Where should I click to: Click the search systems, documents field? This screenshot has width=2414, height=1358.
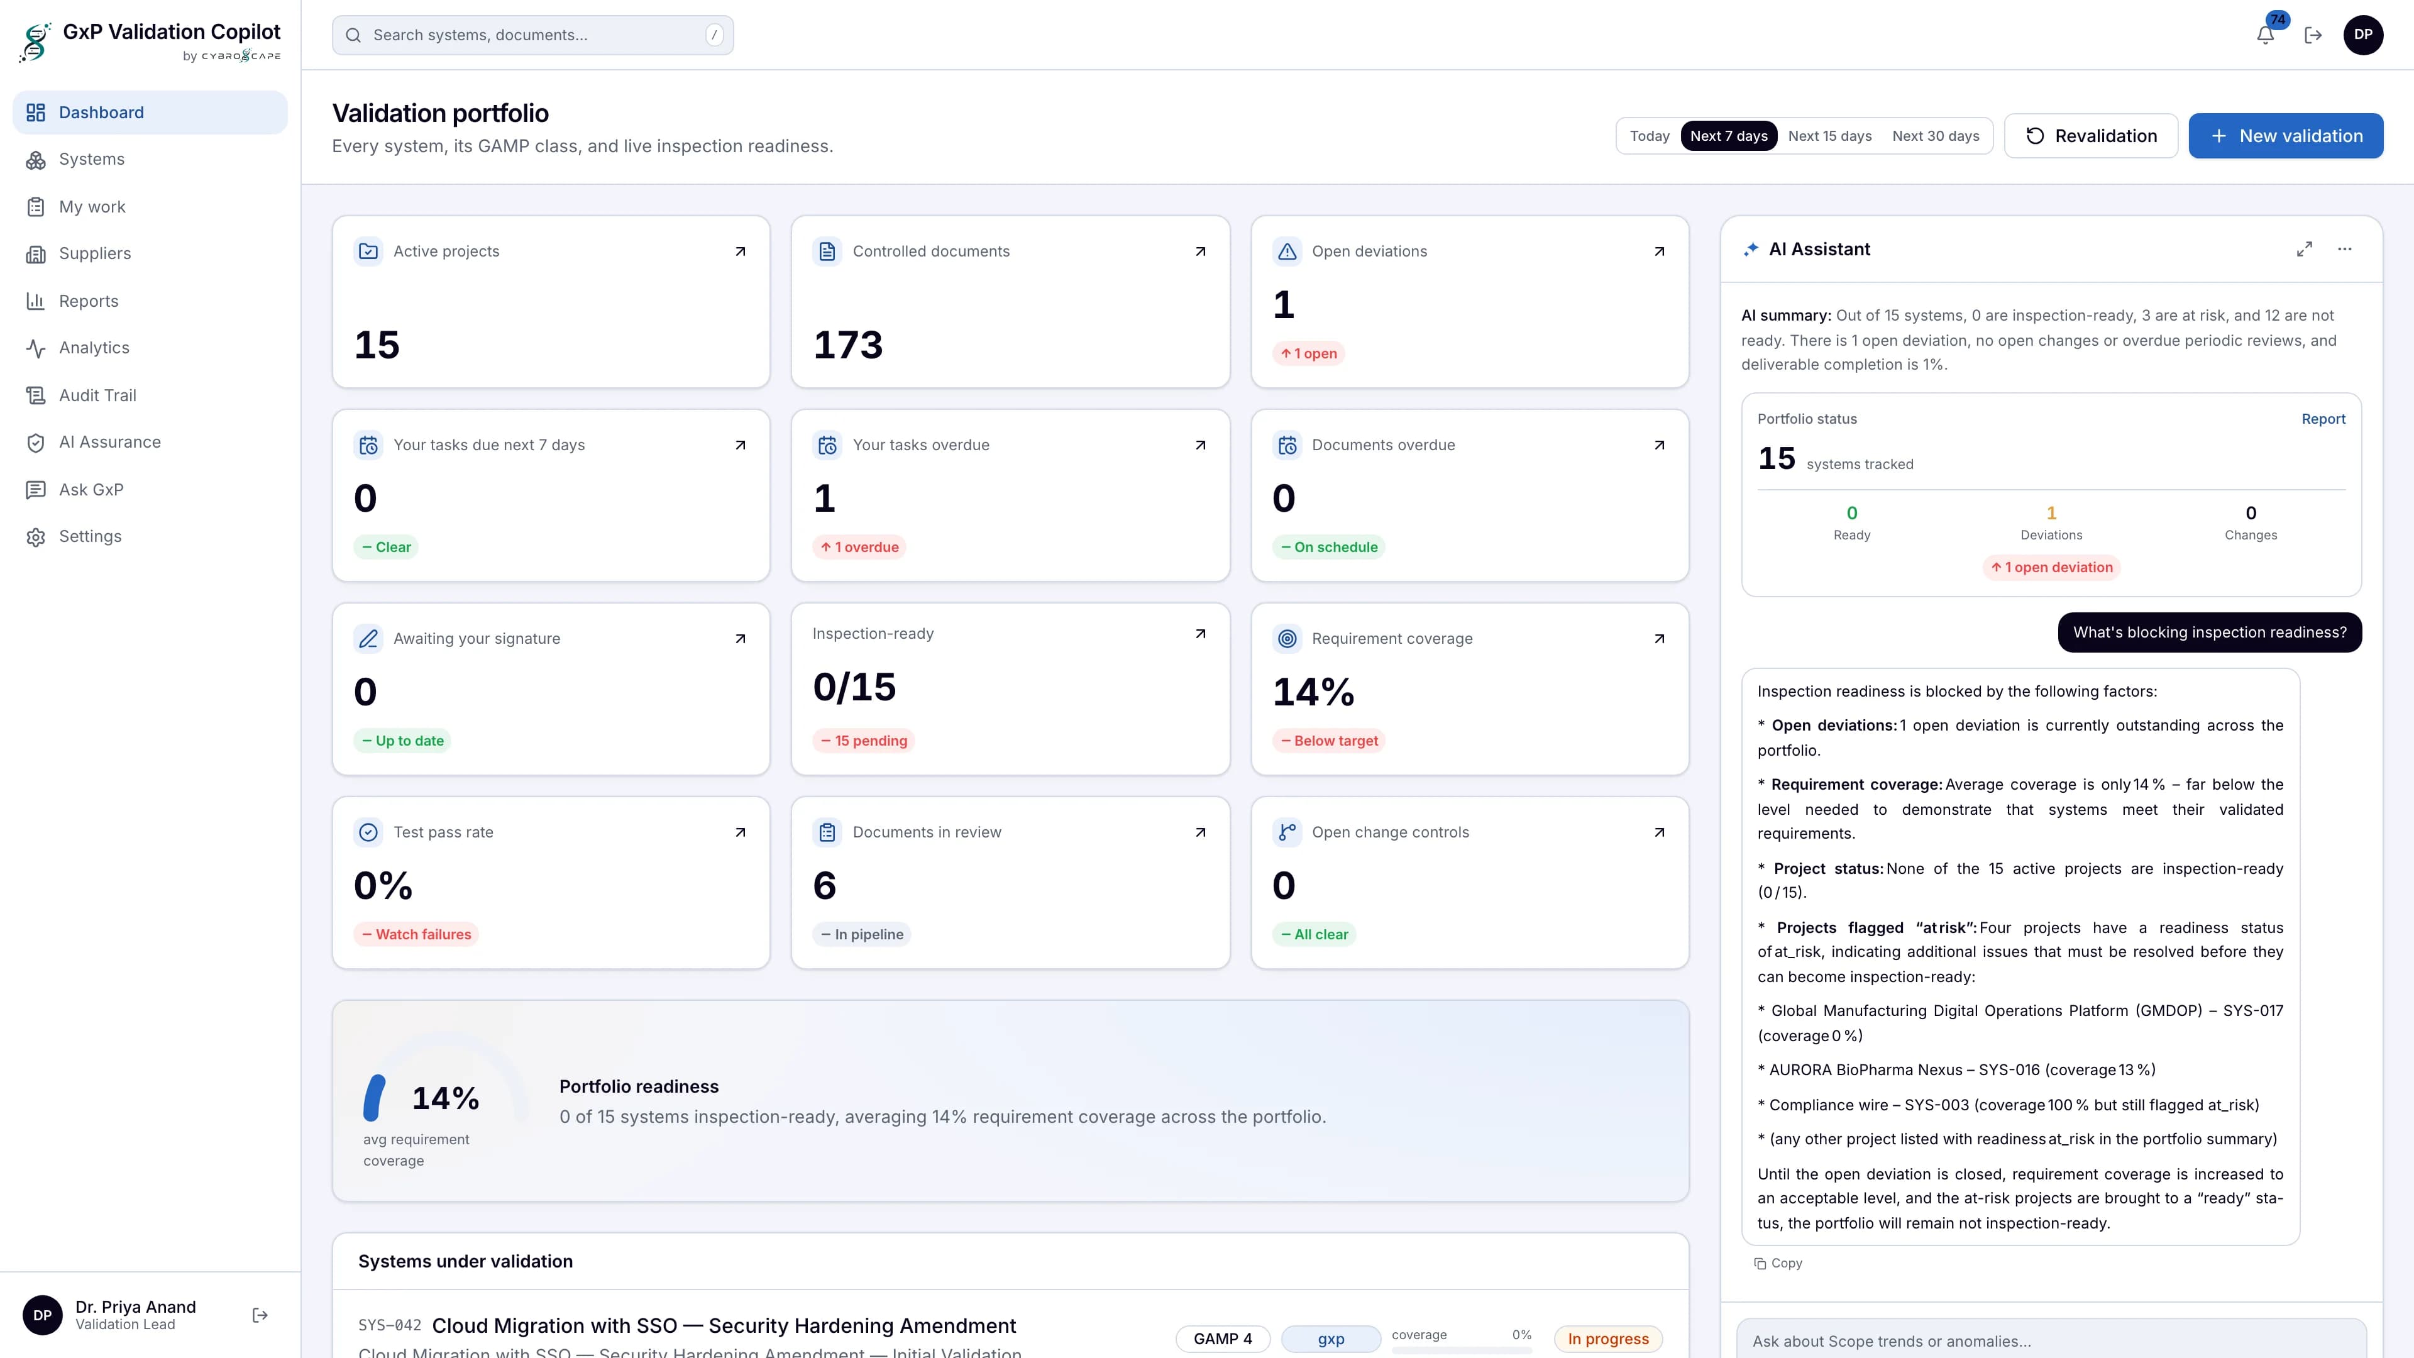(532, 35)
